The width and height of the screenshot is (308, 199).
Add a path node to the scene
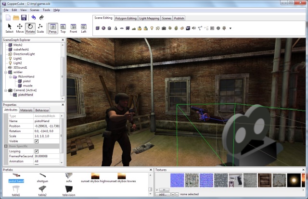click(200, 28)
